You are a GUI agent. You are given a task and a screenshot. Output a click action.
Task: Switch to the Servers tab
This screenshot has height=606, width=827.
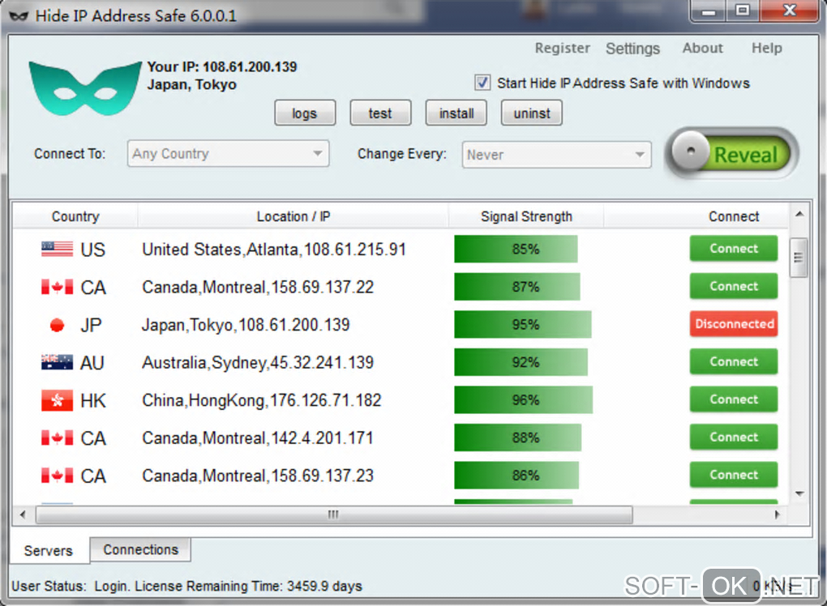click(x=49, y=551)
